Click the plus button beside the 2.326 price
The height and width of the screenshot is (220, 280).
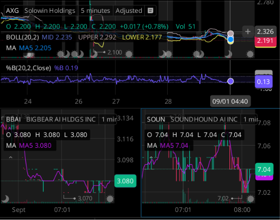[248, 32]
